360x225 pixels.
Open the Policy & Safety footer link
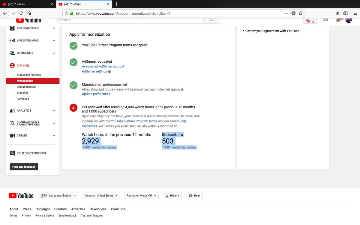[45, 215]
